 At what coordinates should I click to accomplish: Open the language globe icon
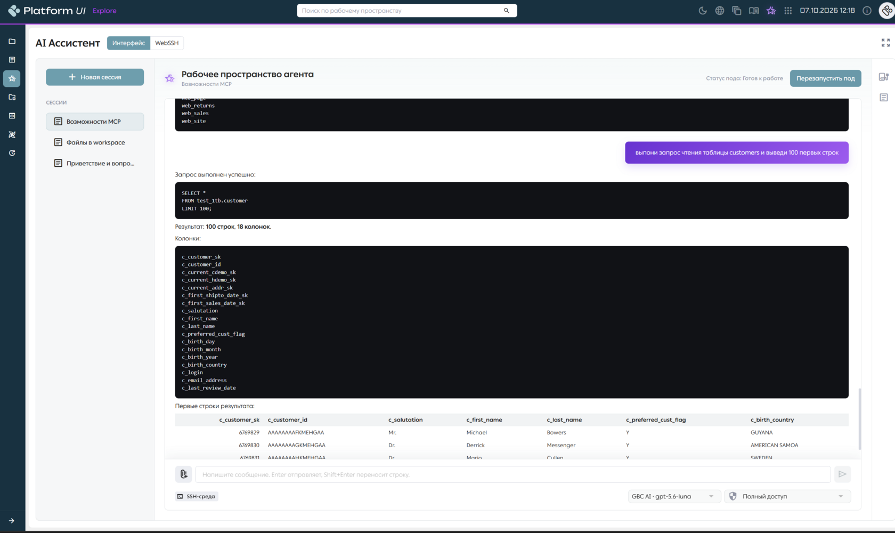pyautogui.click(x=720, y=11)
